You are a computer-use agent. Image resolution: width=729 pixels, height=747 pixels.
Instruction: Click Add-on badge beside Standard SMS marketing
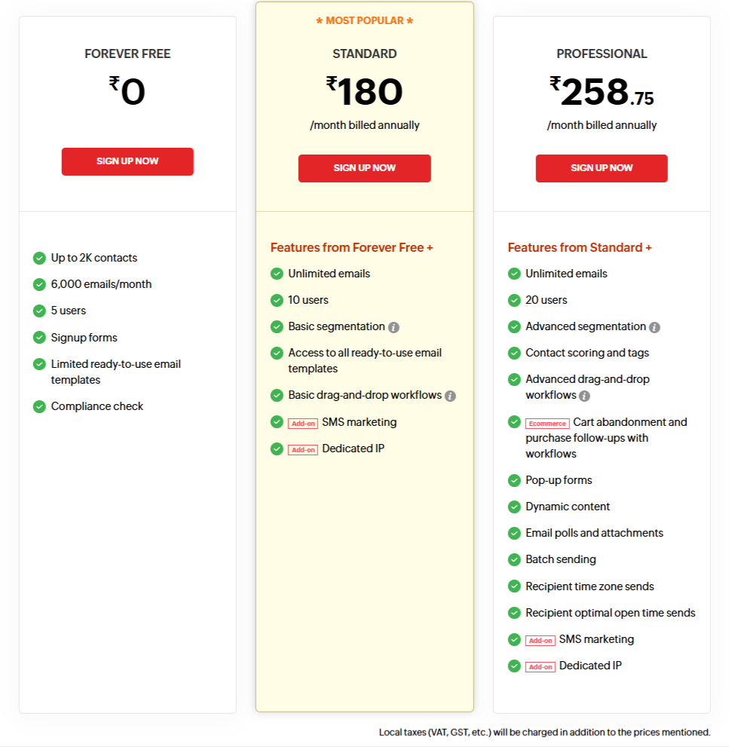click(303, 424)
